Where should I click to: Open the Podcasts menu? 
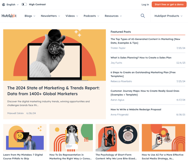click(x=91, y=16)
